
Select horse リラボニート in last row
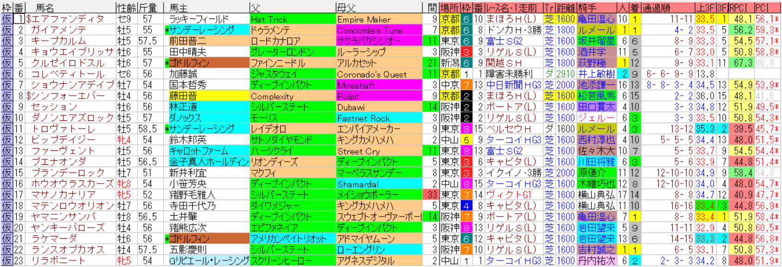click(x=58, y=261)
